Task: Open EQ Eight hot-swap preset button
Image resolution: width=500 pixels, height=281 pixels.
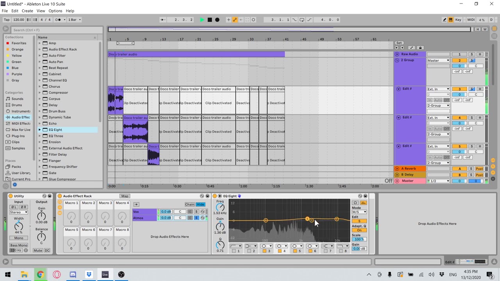Action: (360, 196)
